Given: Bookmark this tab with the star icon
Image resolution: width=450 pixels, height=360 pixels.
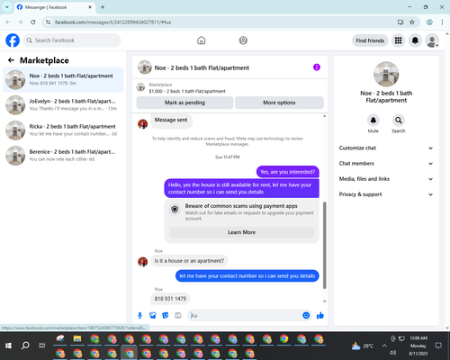Looking at the screenshot, I should 412,22.
